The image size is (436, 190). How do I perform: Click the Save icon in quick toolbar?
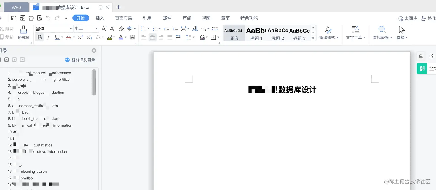(14, 18)
